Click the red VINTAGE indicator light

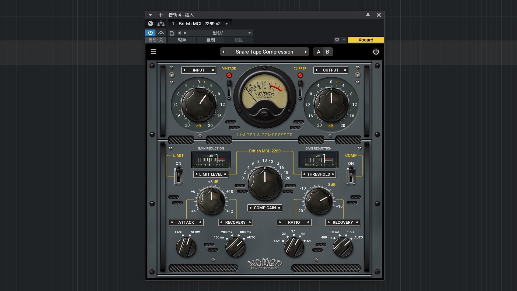coord(229,75)
